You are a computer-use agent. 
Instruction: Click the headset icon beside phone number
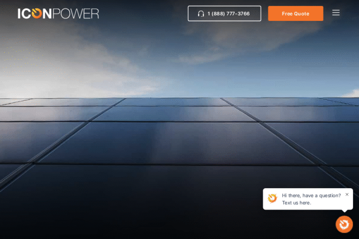coord(201,14)
